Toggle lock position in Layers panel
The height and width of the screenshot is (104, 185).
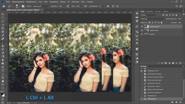(x=156, y=23)
